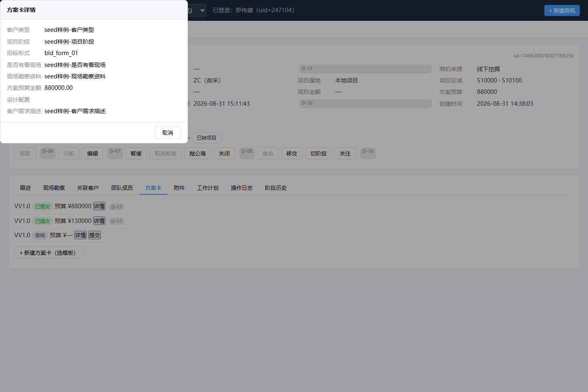Open the 操作日志 tab
588x392 pixels.
click(x=242, y=188)
